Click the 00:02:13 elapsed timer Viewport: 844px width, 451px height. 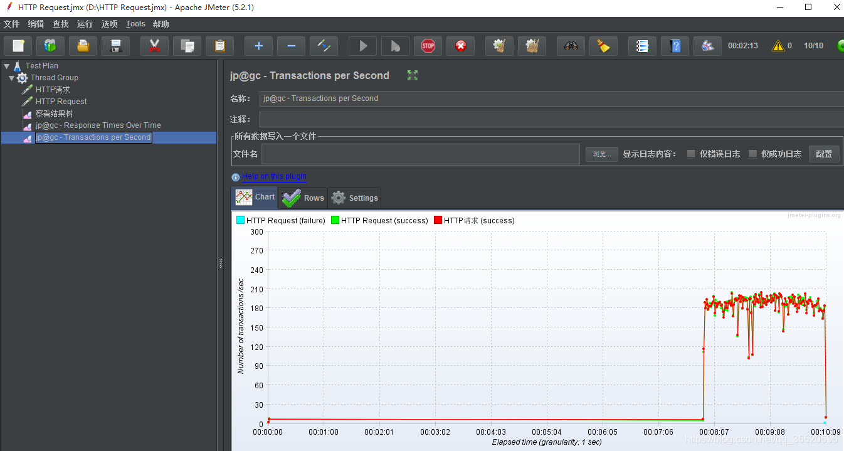[x=743, y=46]
